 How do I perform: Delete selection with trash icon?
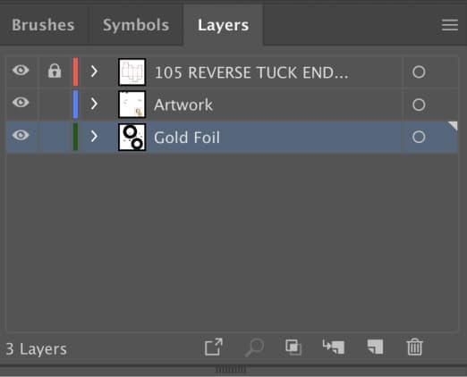pos(414,347)
